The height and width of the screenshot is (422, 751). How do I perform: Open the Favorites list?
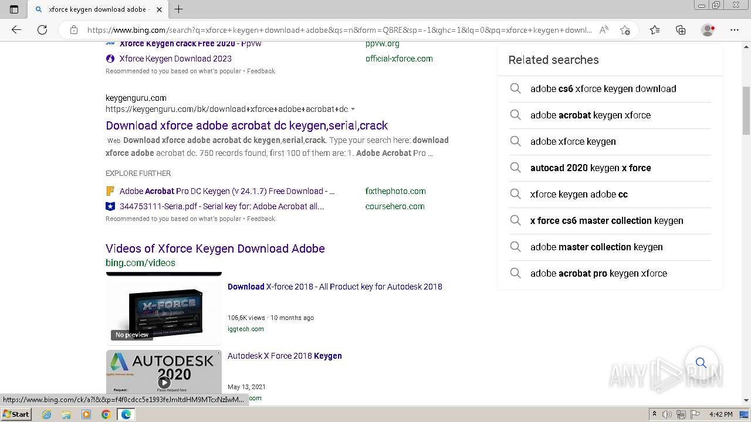(655, 30)
